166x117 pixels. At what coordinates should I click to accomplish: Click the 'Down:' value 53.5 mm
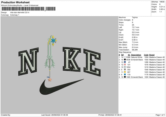click(x=136, y=35)
